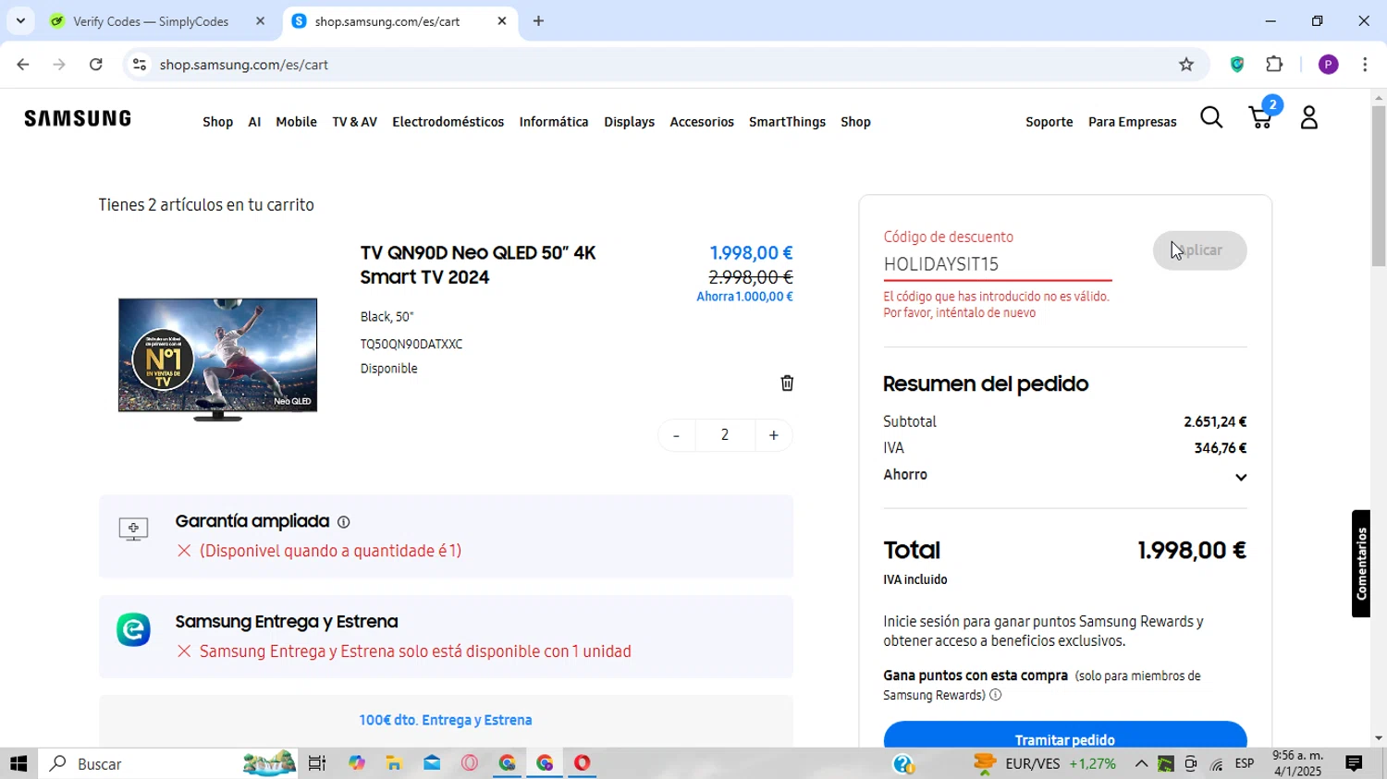Open a new browser tab
The width and height of the screenshot is (1387, 779).
[538, 21]
